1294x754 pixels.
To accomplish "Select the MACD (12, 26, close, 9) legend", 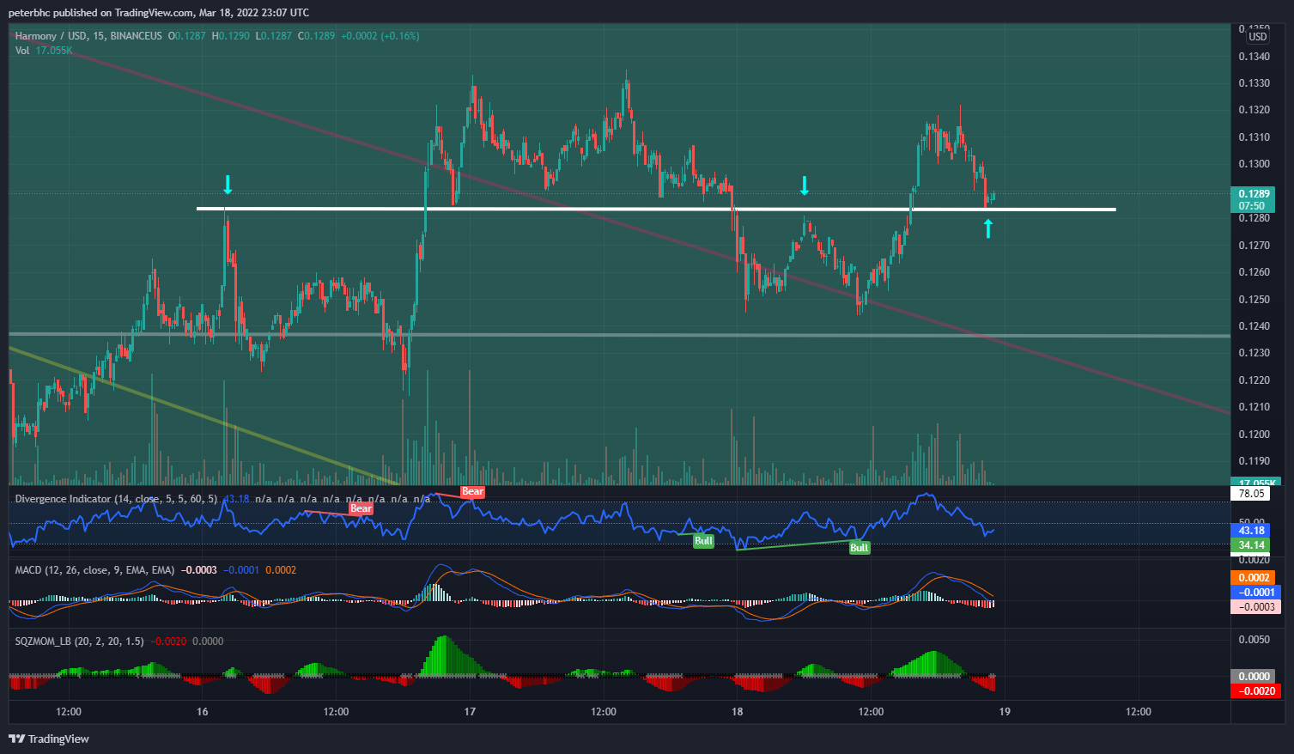I will pos(94,570).
